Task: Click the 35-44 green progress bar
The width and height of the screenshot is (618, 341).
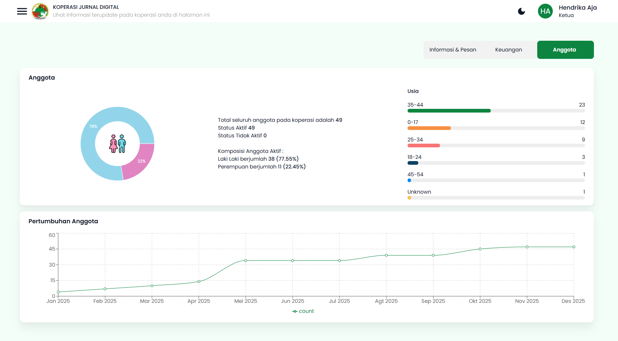Action: (x=448, y=110)
